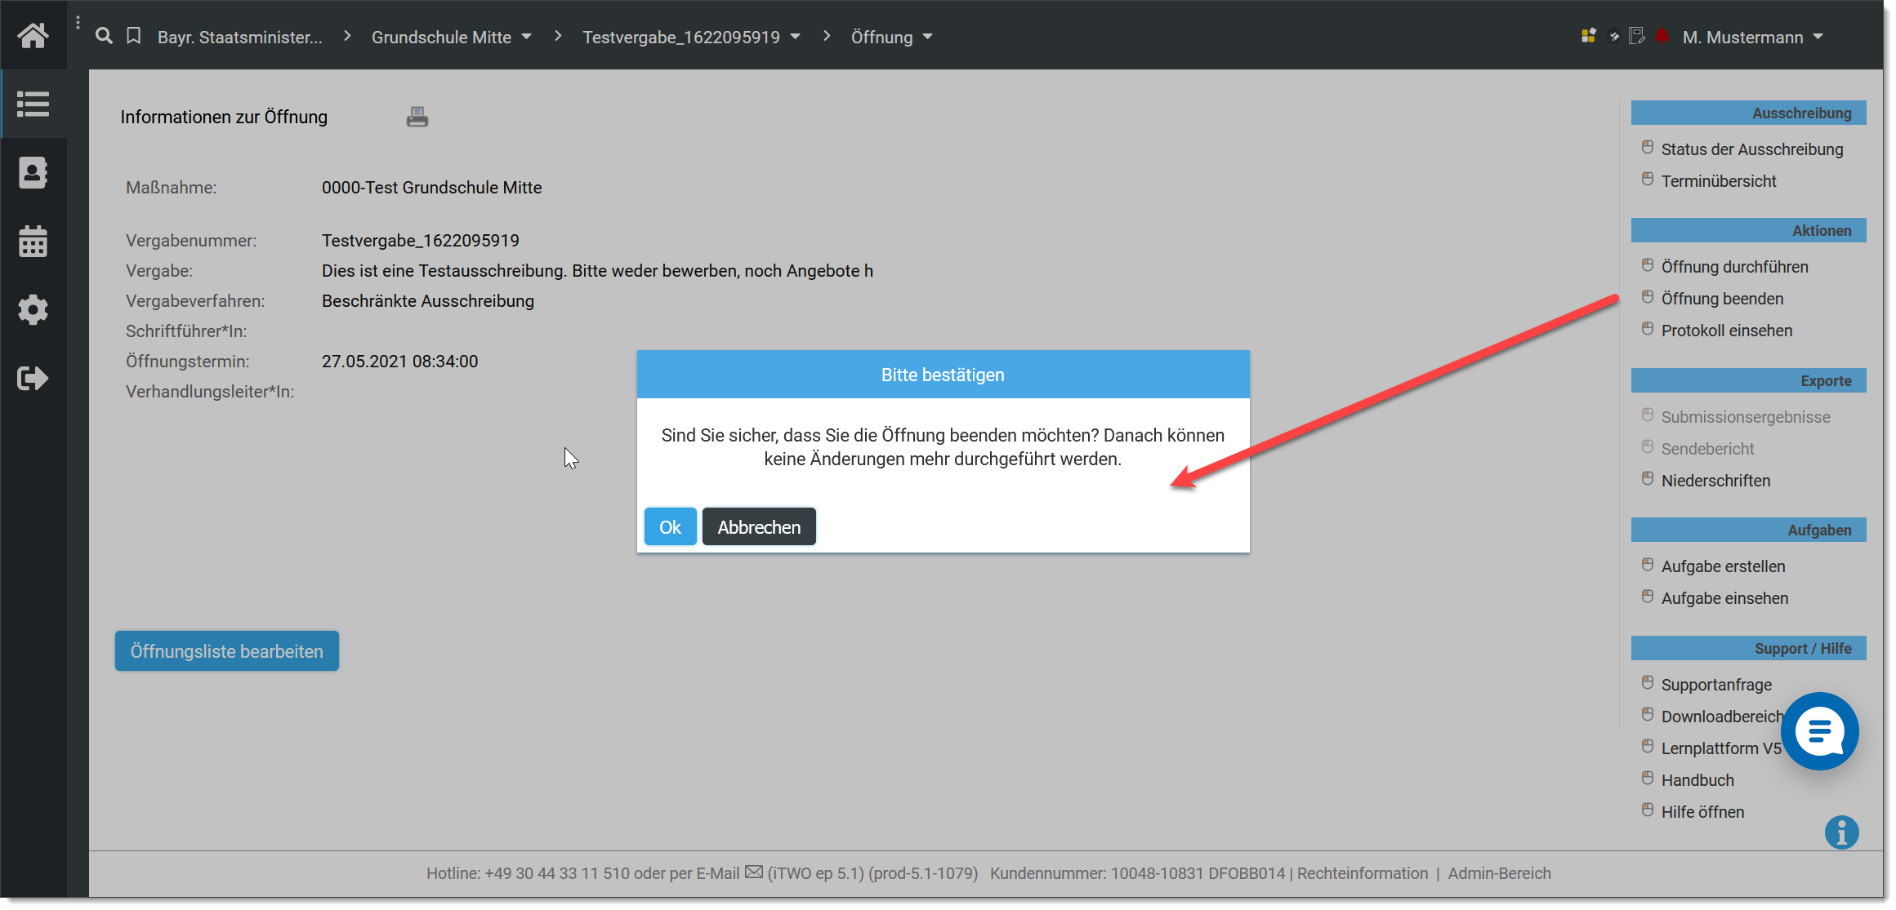Go to the home page icon
Image resolution: width=1896 pixels, height=910 pixels.
[x=33, y=35]
